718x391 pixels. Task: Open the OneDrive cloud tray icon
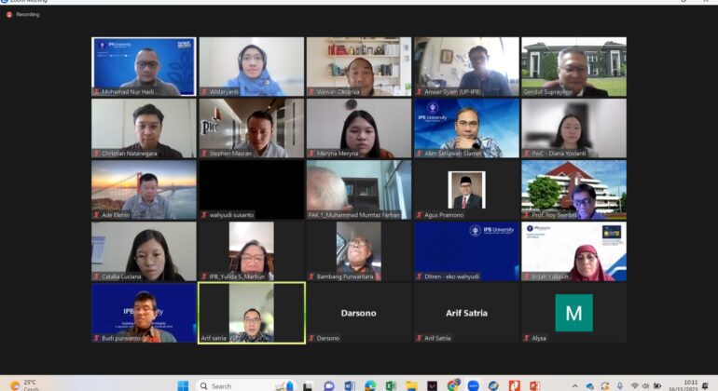[x=589, y=386]
